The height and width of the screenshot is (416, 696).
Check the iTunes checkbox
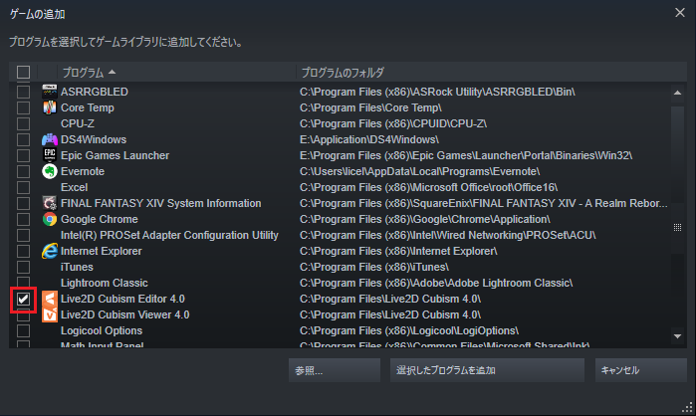click(23, 267)
